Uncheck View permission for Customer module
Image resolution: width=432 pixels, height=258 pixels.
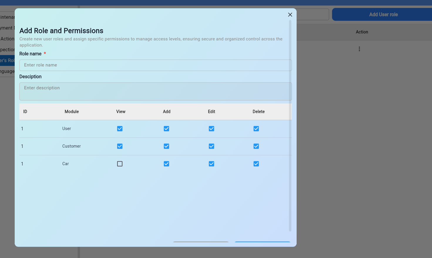120,146
